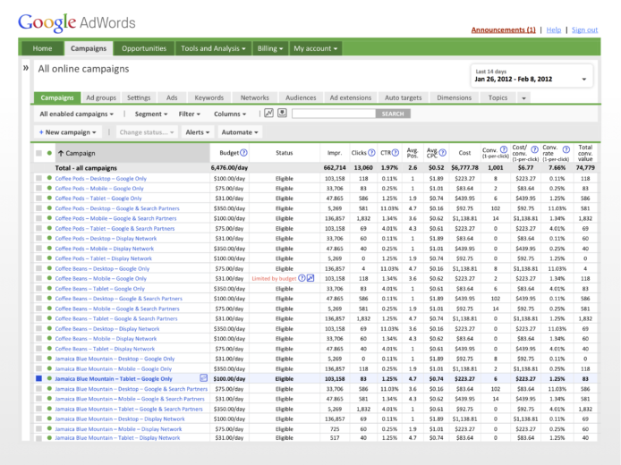The image size is (621, 465).
Task: Open Tools and Analysis menu
Action: [213, 48]
